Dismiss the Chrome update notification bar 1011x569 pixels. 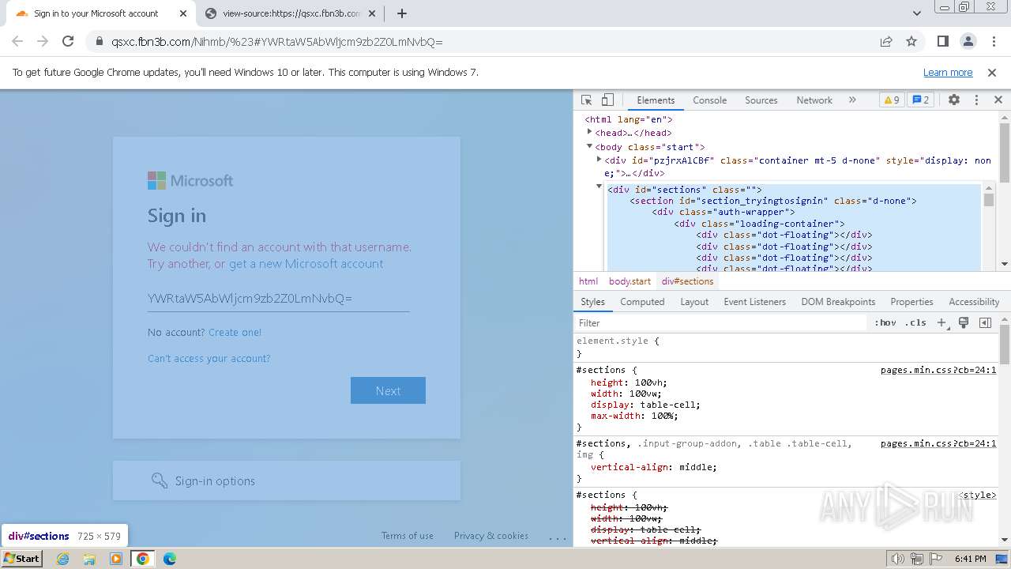coord(992,73)
